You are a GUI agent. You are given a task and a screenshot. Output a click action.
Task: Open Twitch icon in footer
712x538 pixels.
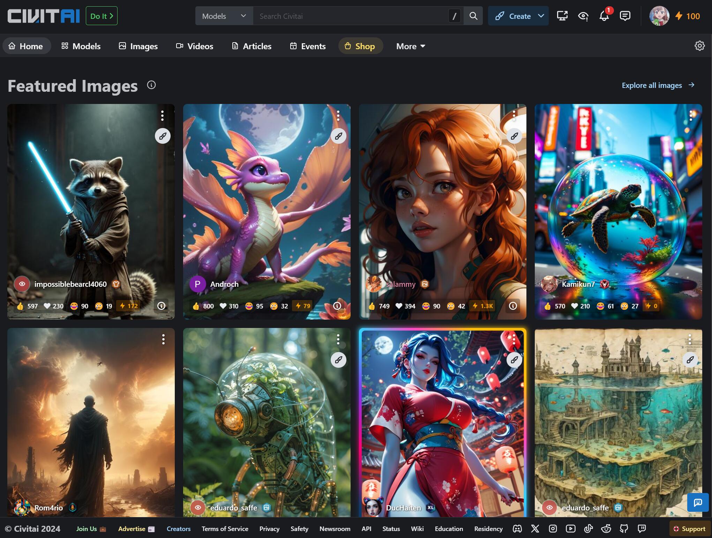tap(642, 529)
